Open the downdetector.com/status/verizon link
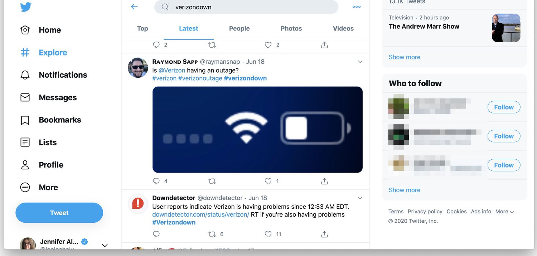This screenshot has width=537, height=256. (200, 214)
